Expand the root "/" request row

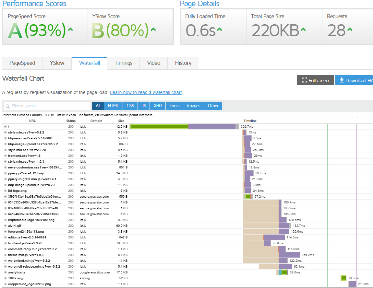click(5, 127)
